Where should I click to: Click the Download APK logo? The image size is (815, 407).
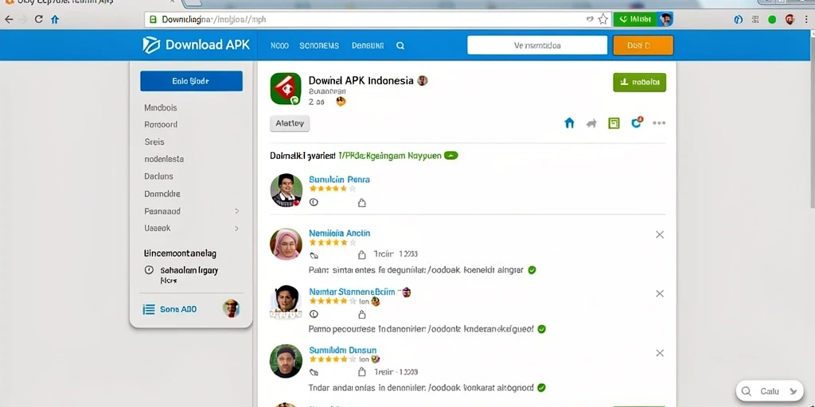point(196,45)
